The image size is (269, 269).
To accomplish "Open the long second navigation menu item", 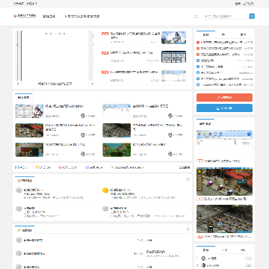I will tap(82, 16).
